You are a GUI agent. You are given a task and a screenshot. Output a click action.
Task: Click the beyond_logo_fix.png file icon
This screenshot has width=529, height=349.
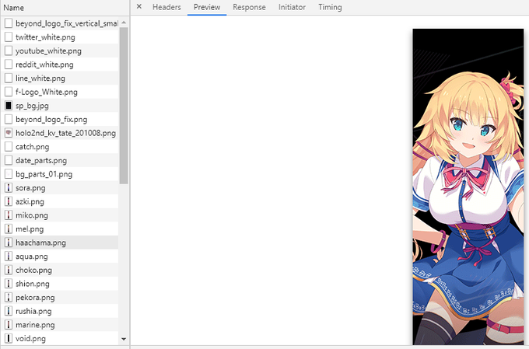pyautogui.click(x=9, y=120)
